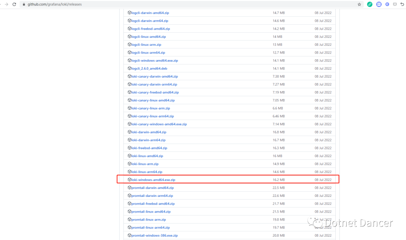Click the package icon beside promtail-darwin-amd64.zip
Screen dimensions: 406x240
click(x=129, y=188)
